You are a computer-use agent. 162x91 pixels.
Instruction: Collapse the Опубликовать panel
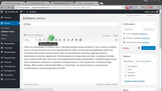(x=155, y=24)
